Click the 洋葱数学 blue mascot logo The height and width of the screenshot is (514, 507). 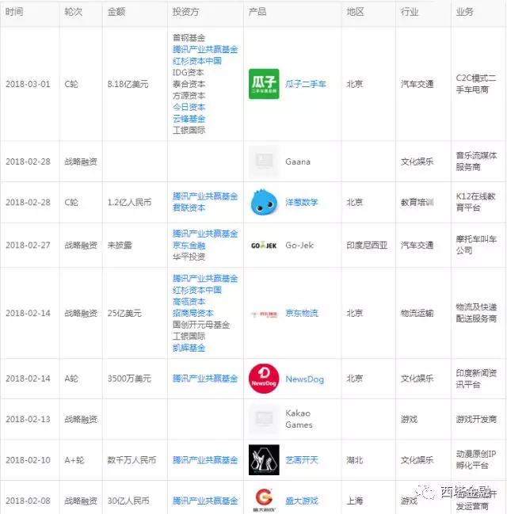pos(264,202)
